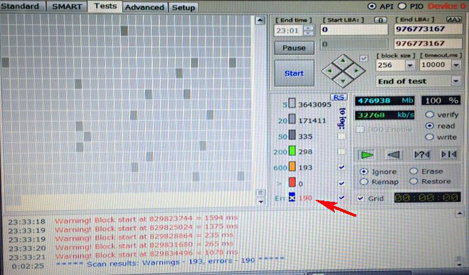Viewport: 469px width, 275px height.
Task: Open the block size dropdown
Action: click(x=409, y=65)
